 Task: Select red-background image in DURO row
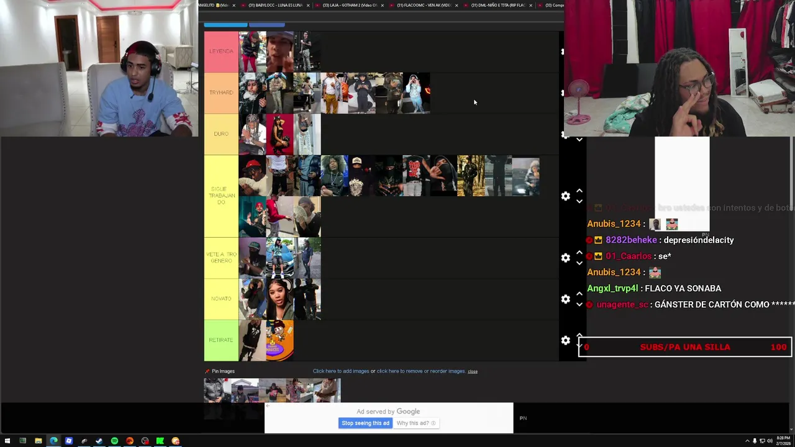[280, 134]
